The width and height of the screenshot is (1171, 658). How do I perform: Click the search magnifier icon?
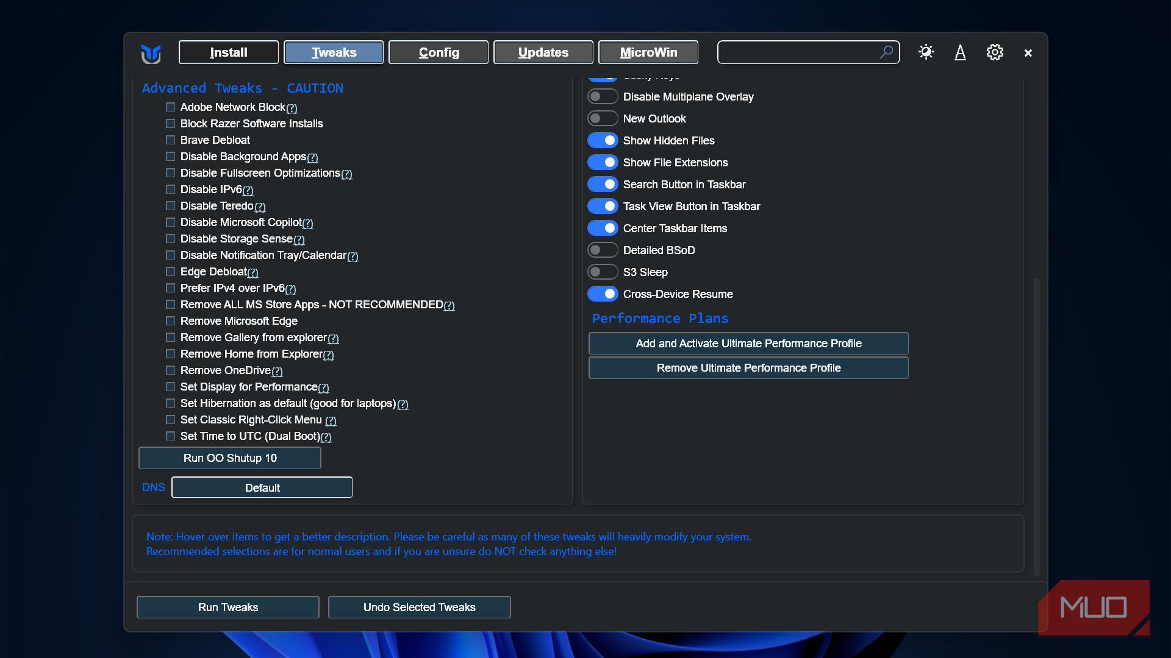pos(886,52)
